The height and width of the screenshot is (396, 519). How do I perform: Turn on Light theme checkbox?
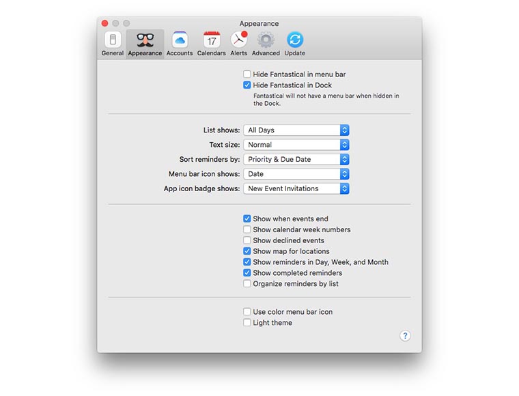point(247,322)
